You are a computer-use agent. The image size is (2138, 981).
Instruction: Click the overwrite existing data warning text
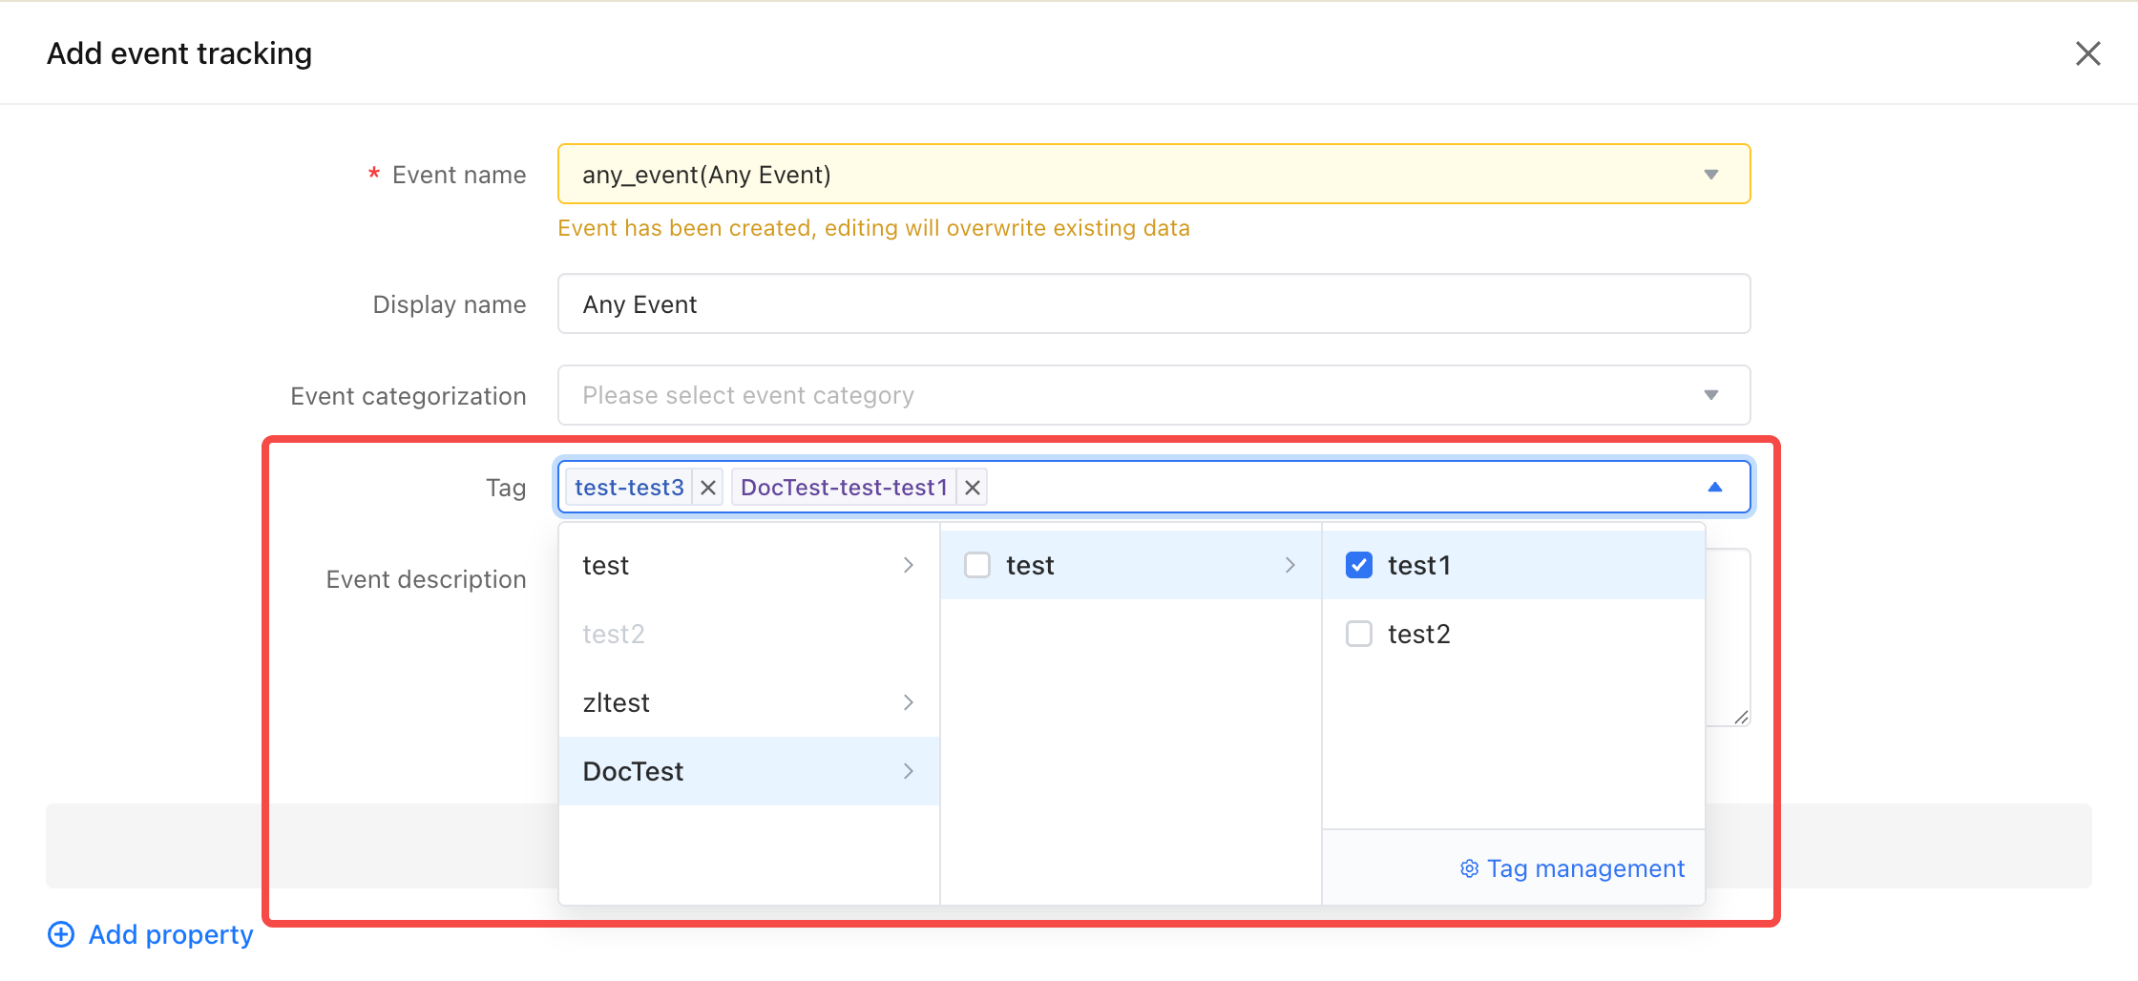(873, 228)
